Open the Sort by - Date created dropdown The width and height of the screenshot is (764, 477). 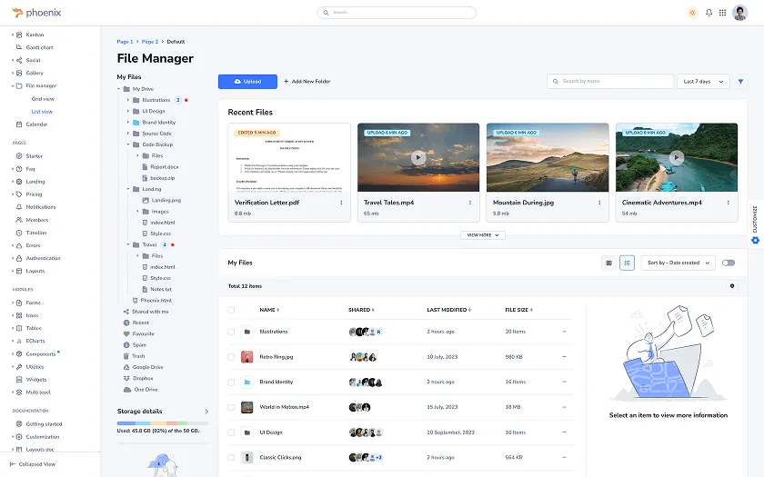(679, 263)
